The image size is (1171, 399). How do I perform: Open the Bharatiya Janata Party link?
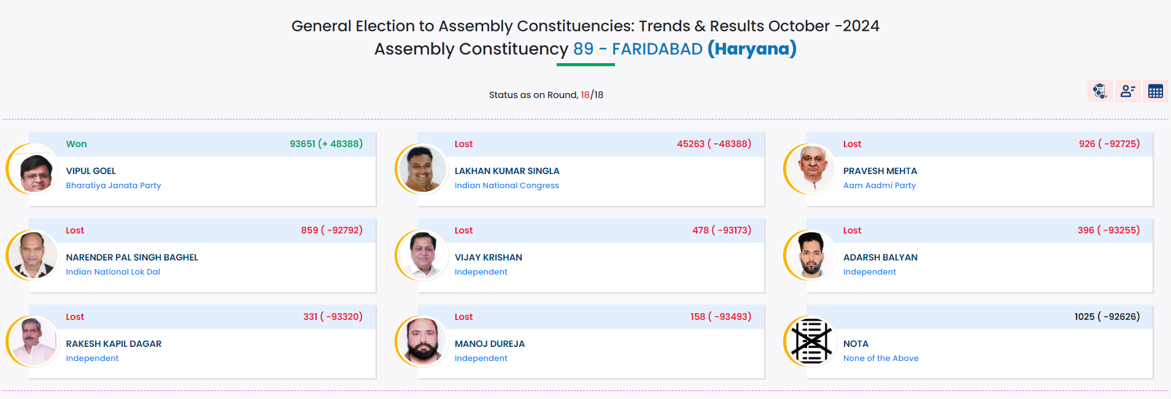point(114,185)
